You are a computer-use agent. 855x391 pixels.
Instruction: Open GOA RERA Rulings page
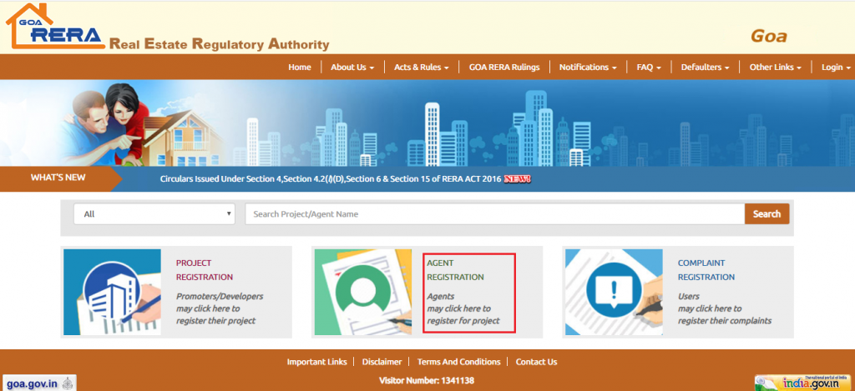pyautogui.click(x=504, y=67)
